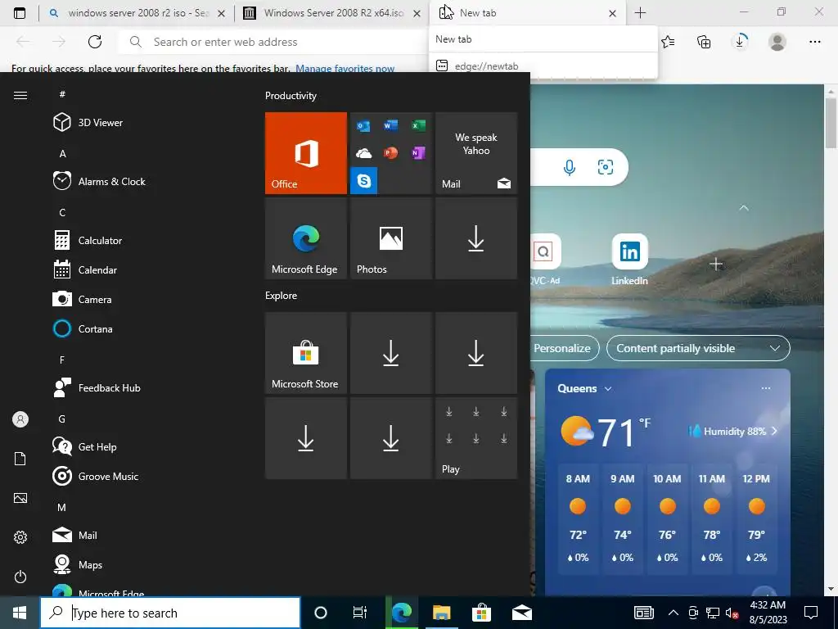
Task: Open Downloads in Edge toolbar
Action: click(741, 42)
